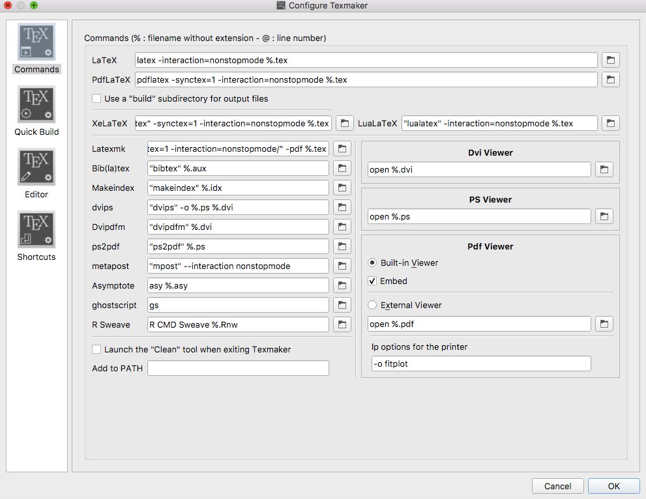Click the LaTeX command field
This screenshot has width=646, height=499.
tap(366, 60)
